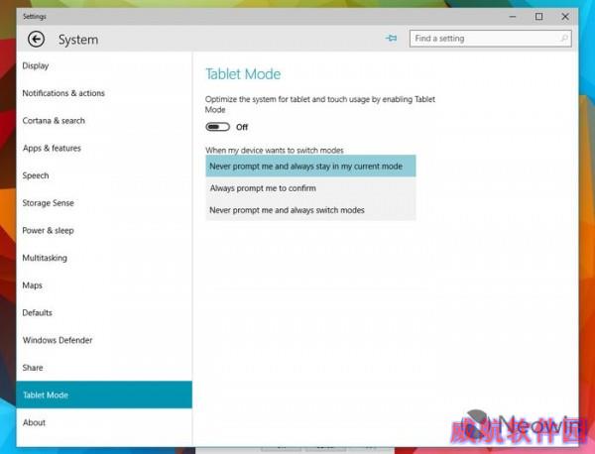Open the Defaults settings page
The image size is (595, 454).
(x=104, y=312)
